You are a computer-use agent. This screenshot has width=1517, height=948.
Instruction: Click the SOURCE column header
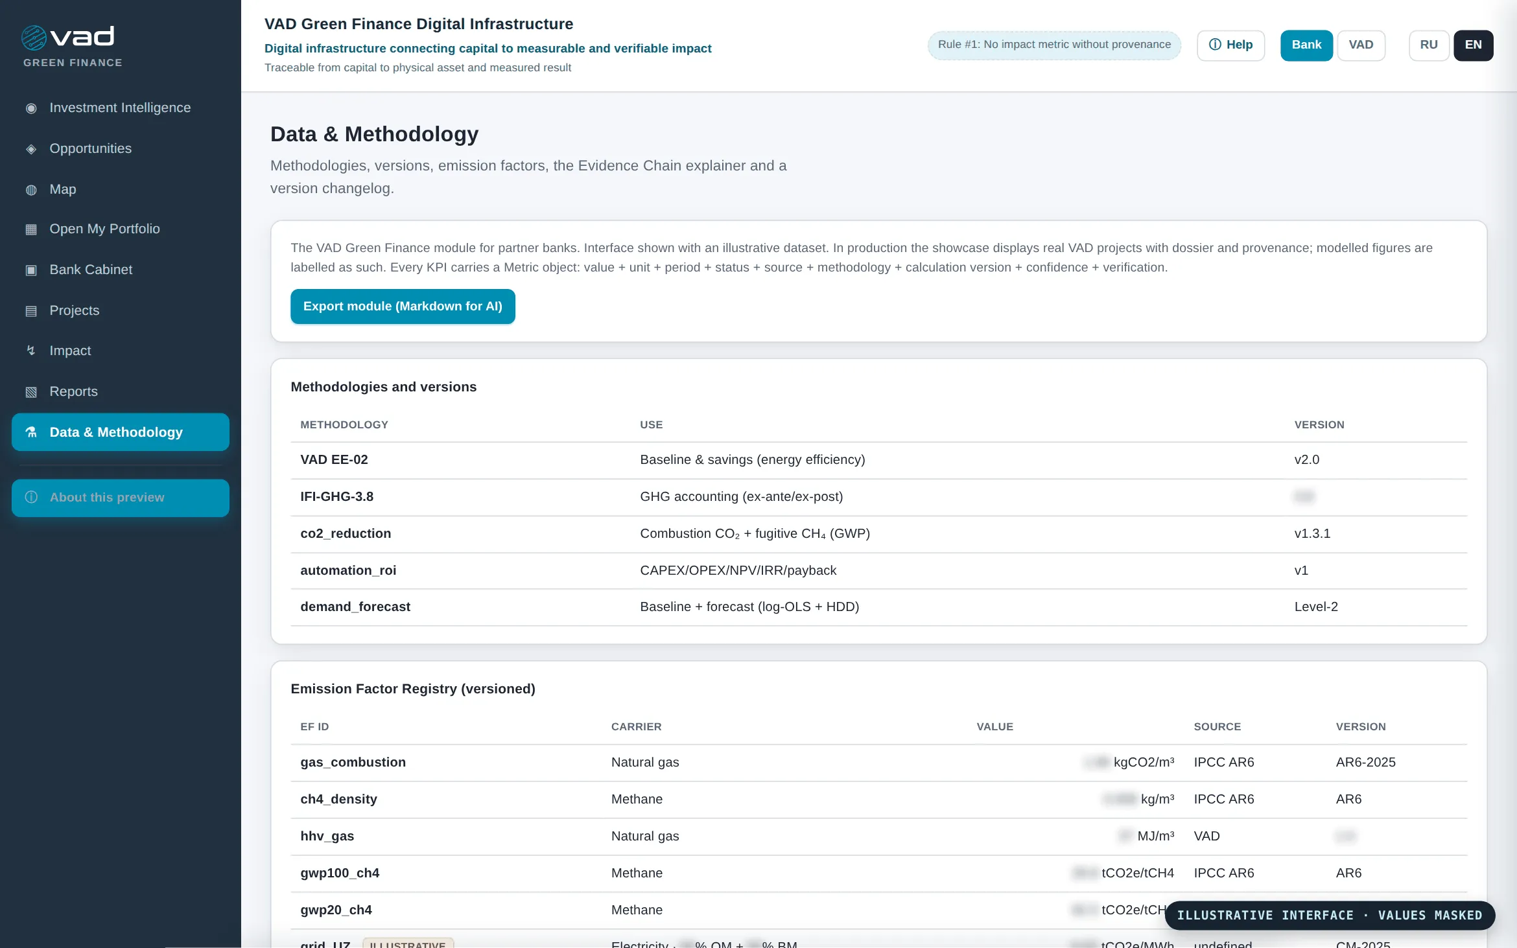click(1217, 727)
